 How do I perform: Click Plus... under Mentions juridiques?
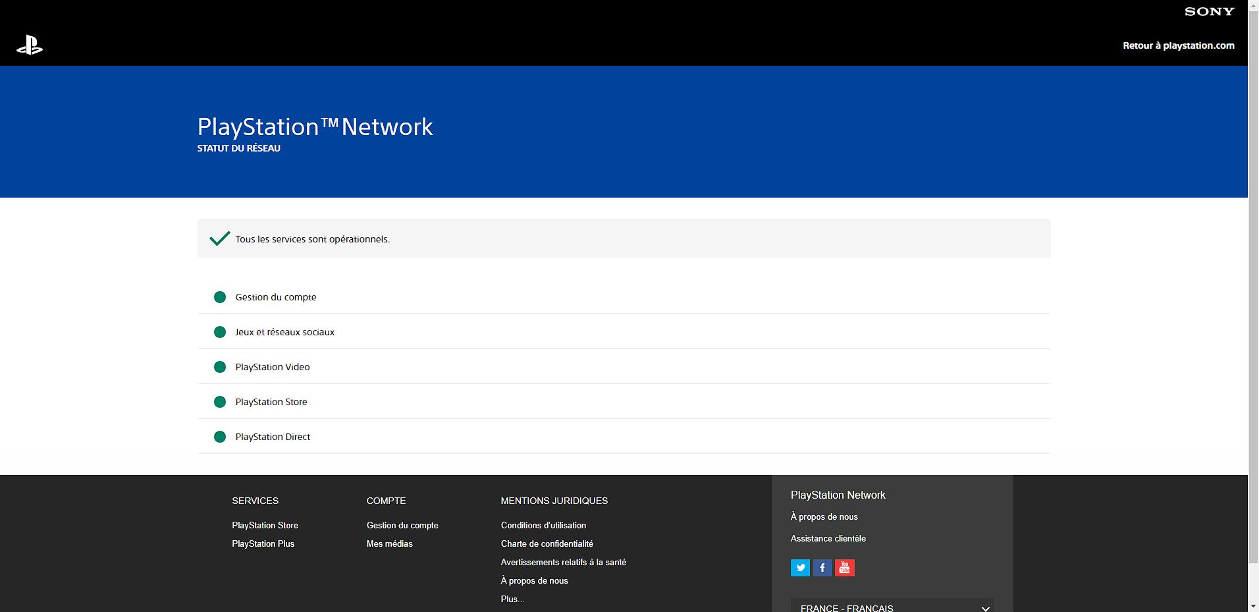tap(512, 599)
